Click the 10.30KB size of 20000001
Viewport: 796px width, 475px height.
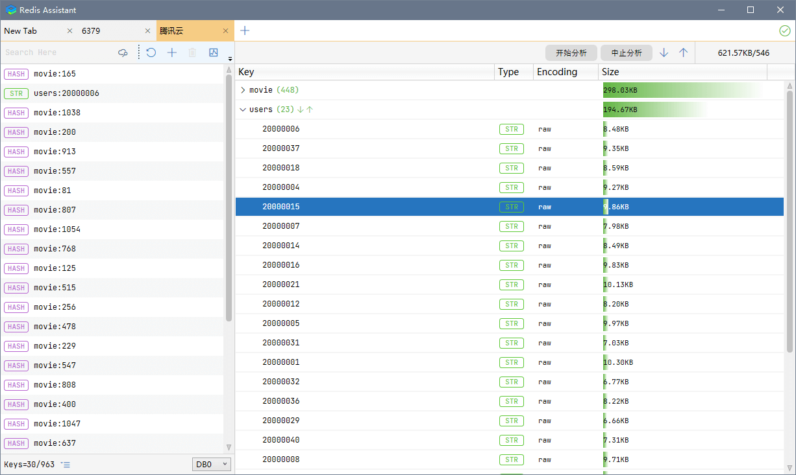[618, 362]
